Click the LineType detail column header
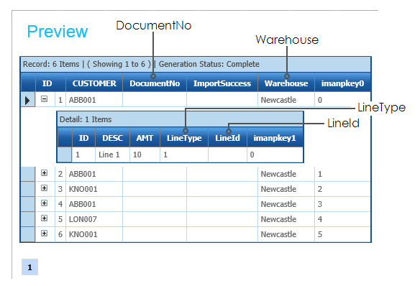The image size is (420, 286). 184,138
